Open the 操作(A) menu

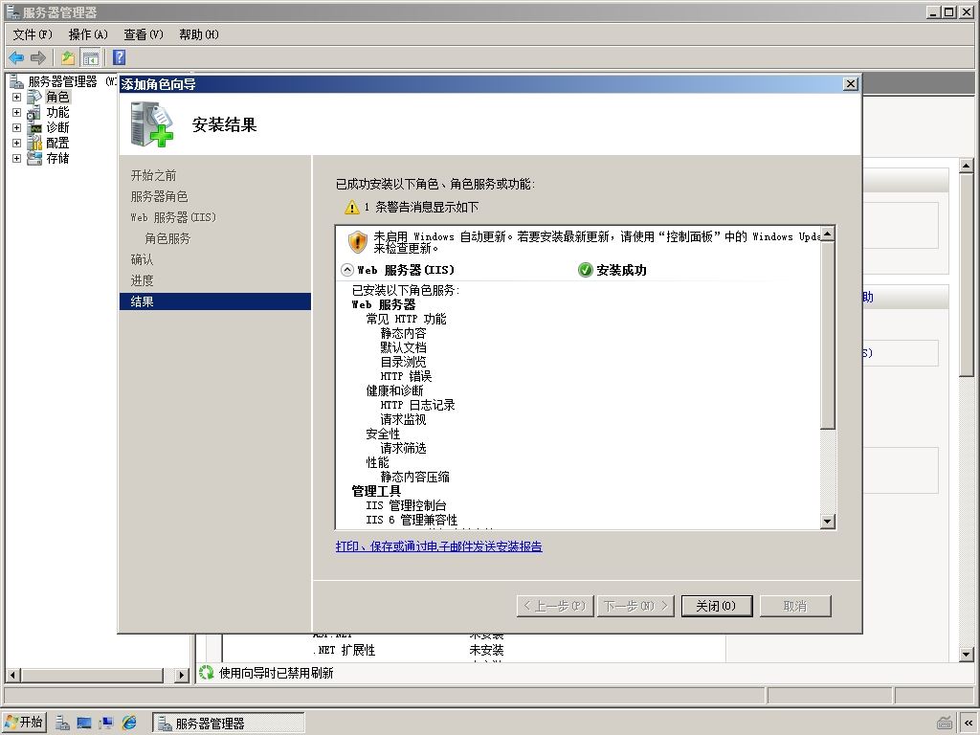(x=88, y=34)
